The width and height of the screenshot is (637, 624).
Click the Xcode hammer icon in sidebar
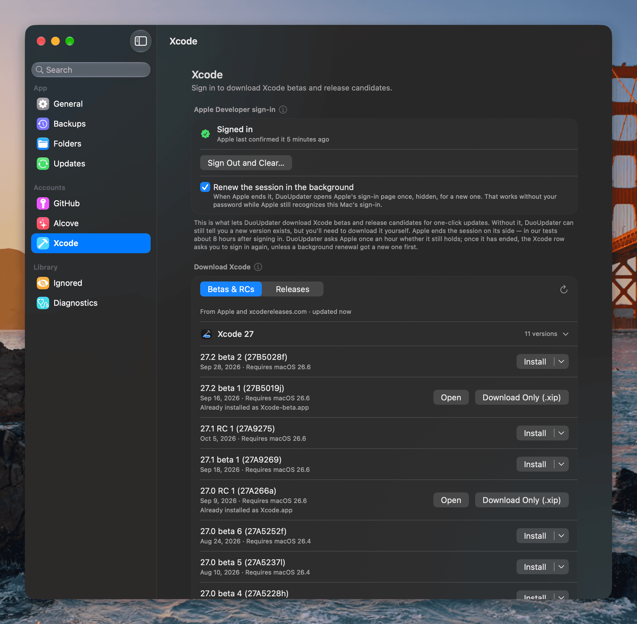43,243
